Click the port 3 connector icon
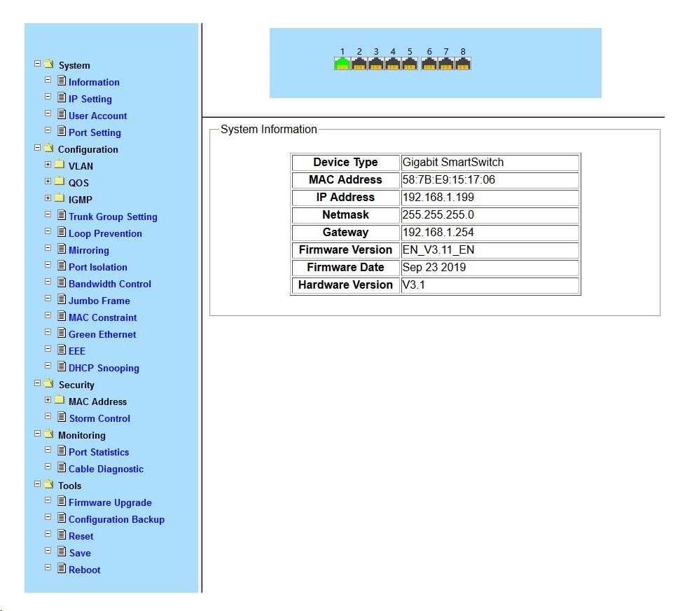 (376, 63)
